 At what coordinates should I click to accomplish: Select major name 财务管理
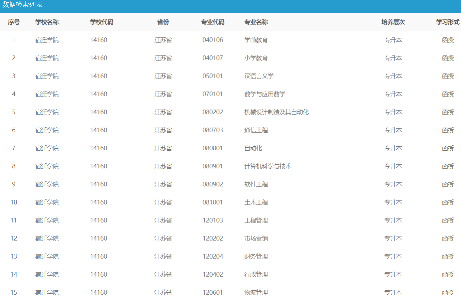point(256,257)
